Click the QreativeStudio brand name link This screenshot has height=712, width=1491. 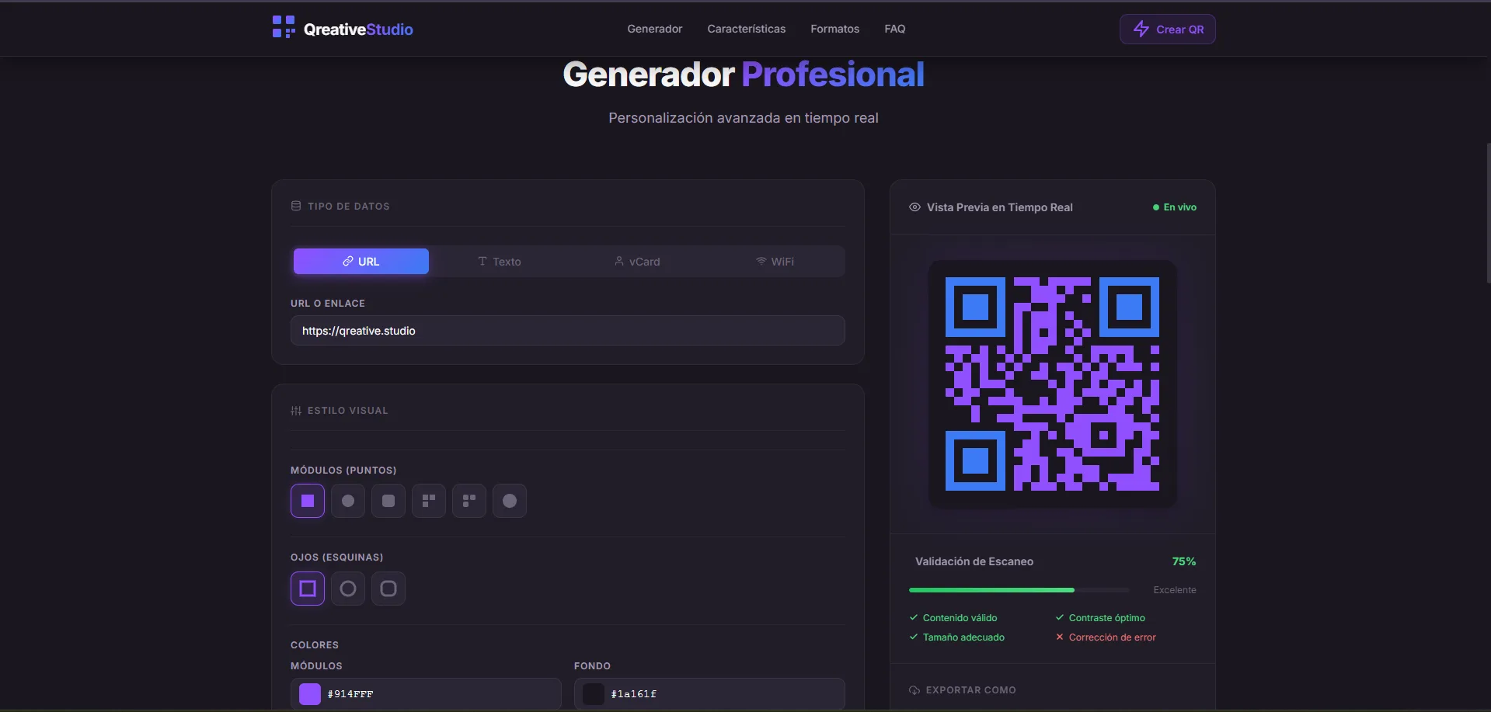pyautogui.click(x=358, y=30)
